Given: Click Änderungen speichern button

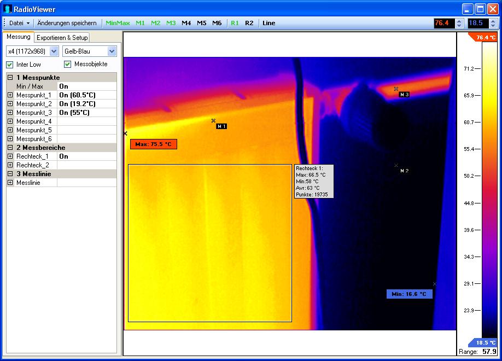Looking at the screenshot, I should click(67, 23).
